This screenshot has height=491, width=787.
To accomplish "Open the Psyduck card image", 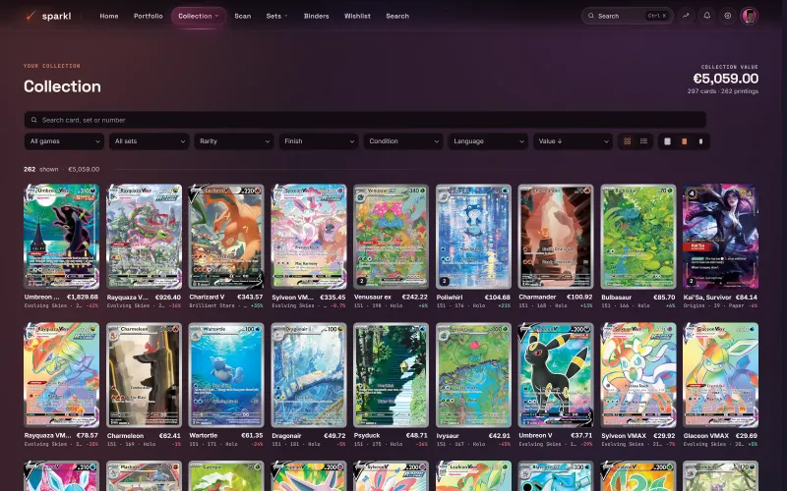I will 391,375.
